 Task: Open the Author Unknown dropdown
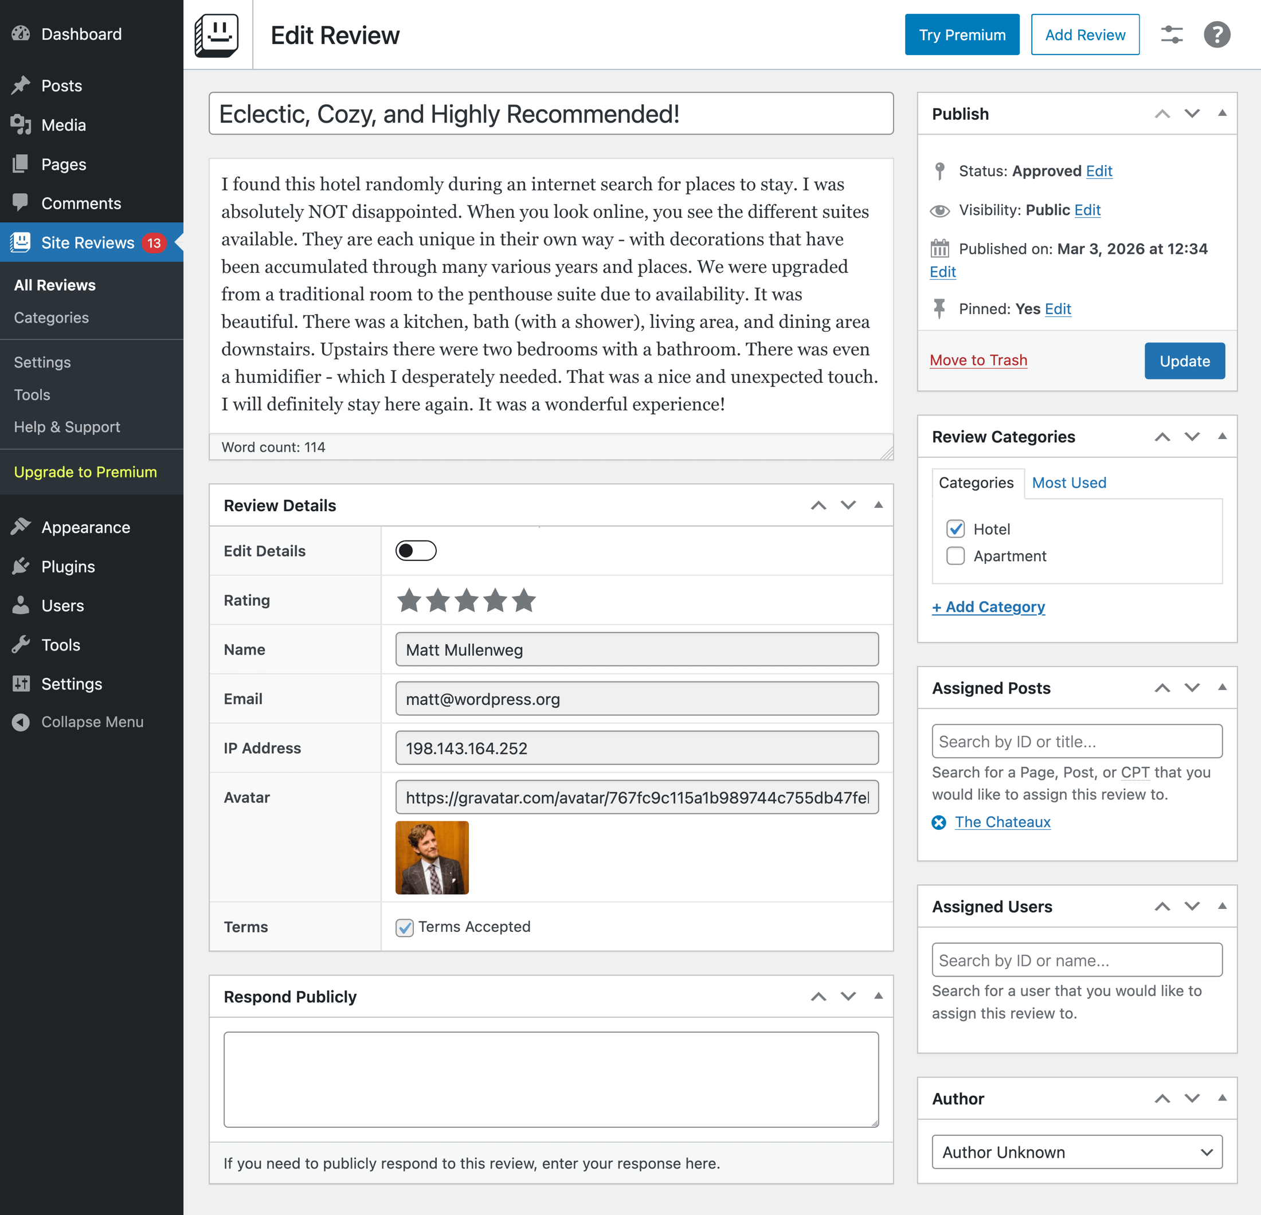point(1076,1152)
